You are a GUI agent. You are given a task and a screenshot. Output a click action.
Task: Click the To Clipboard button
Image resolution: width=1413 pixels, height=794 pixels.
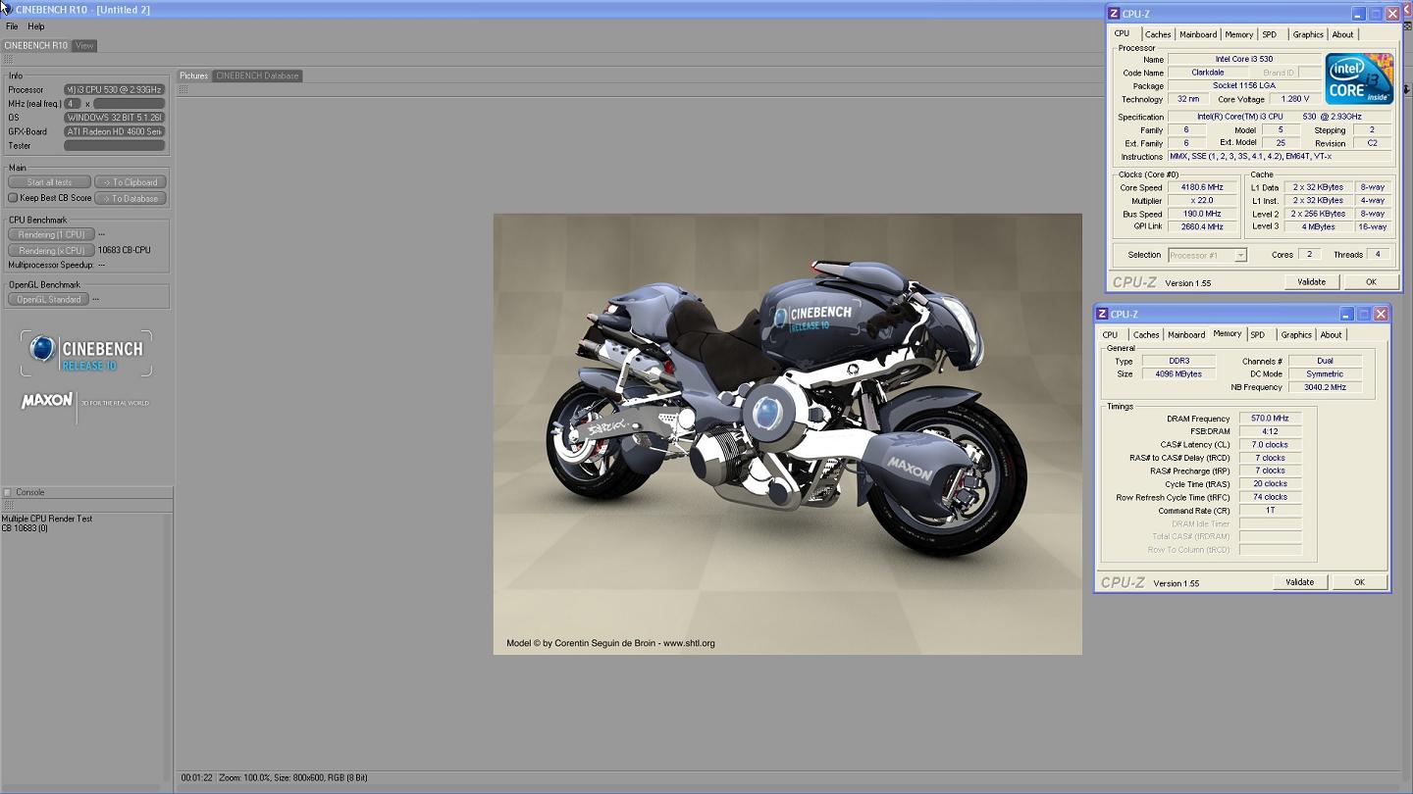tap(131, 182)
